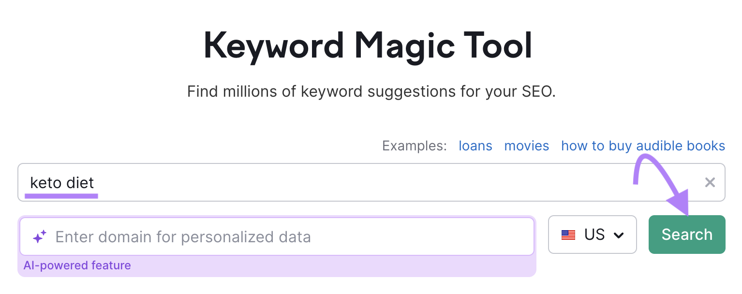Open the country database dropdown
742x294 pixels.
(x=592, y=235)
